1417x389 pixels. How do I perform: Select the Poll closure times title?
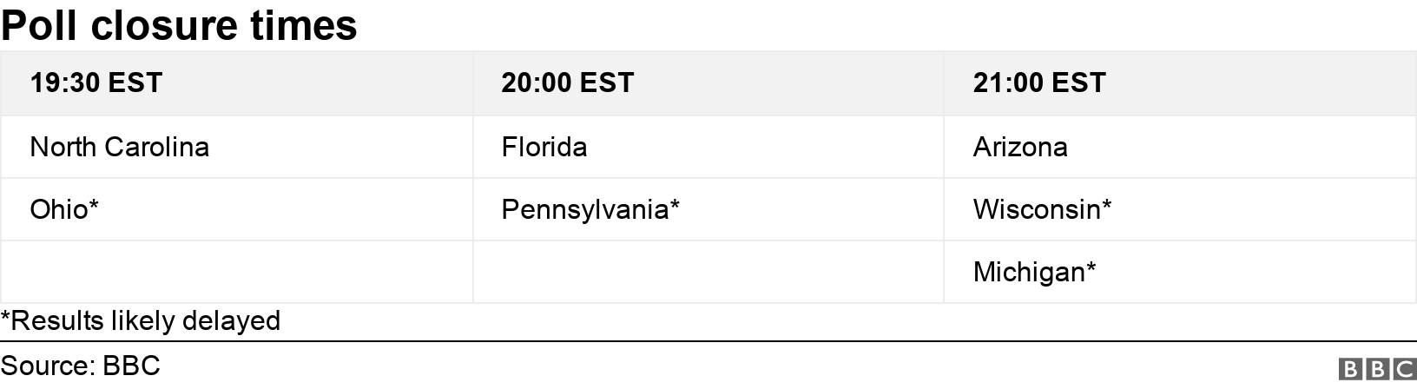[179, 25]
